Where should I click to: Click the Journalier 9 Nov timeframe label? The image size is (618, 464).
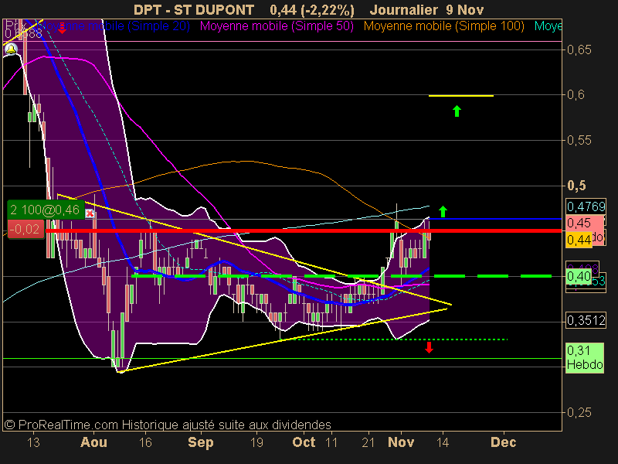(x=426, y=9)
